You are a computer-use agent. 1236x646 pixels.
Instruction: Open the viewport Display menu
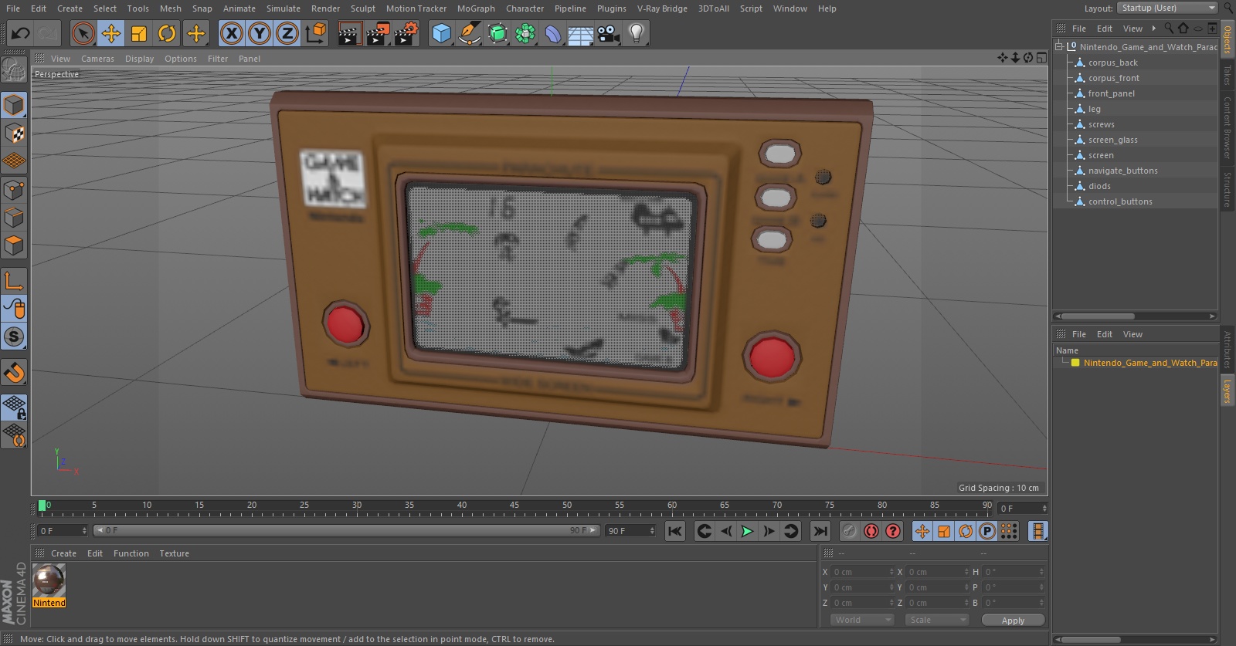tap(139, 59)
